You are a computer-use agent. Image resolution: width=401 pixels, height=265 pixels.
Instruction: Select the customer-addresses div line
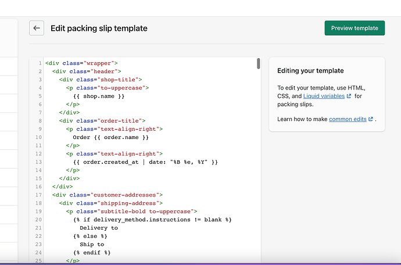point(107,195)
